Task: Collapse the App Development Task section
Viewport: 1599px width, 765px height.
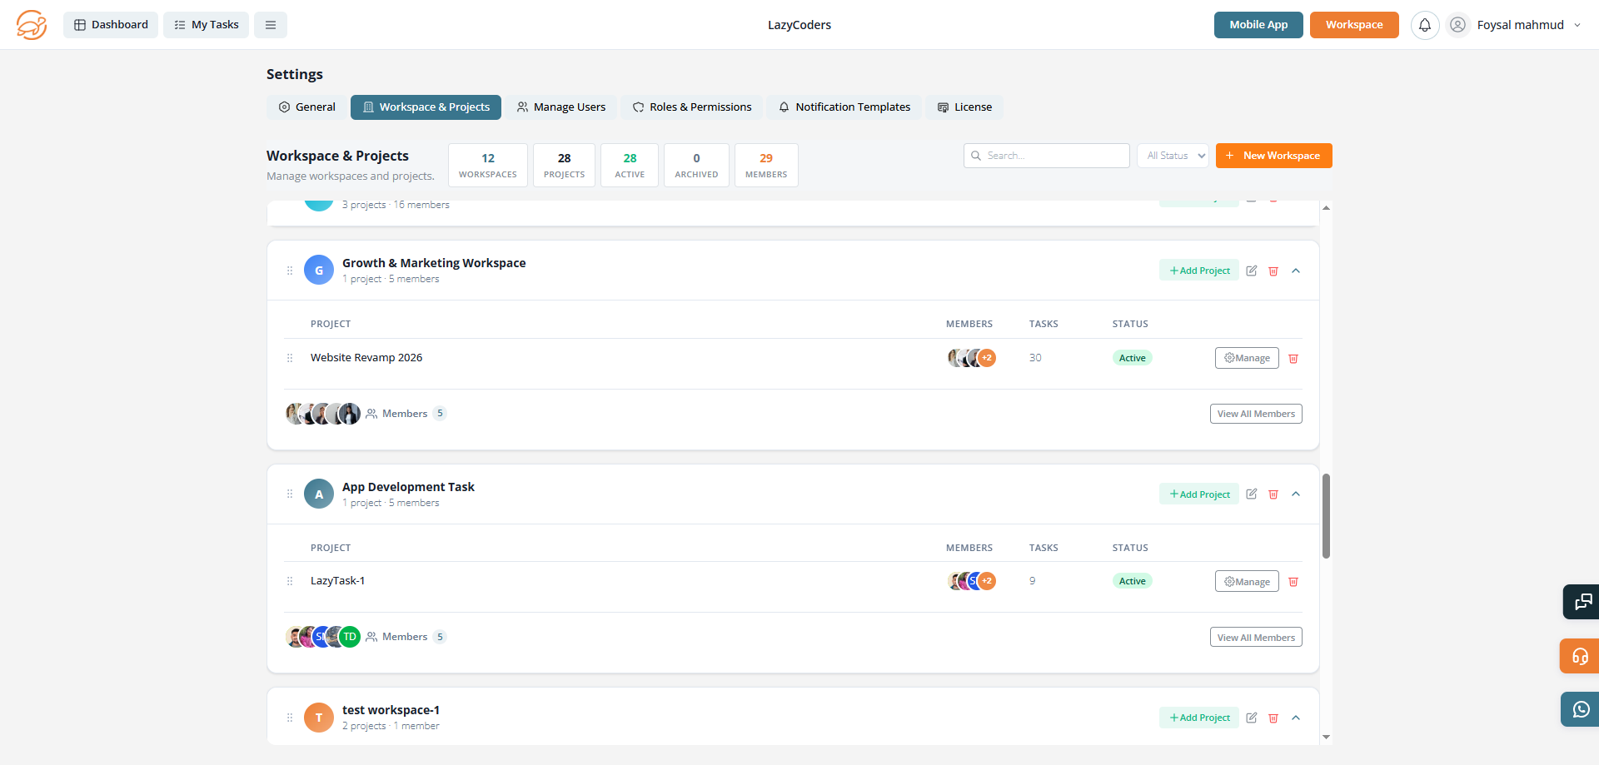Action: point(1296,494)
